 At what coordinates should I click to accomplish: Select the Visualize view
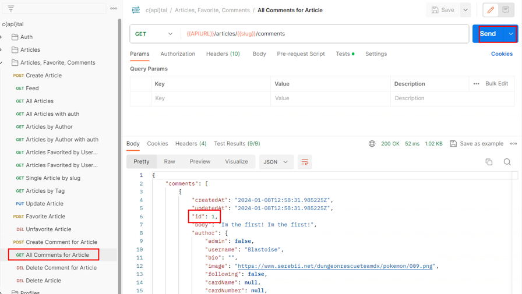237,162
